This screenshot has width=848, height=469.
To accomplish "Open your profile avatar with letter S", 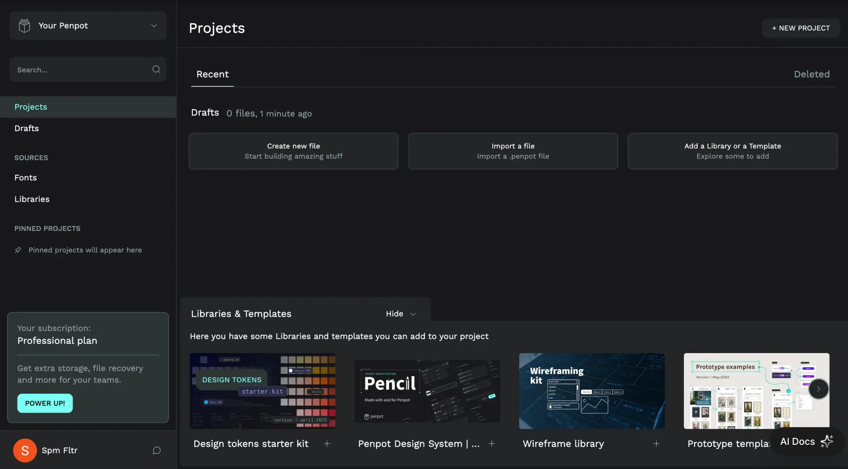I will pyautogui.click(x=25, y=450).
